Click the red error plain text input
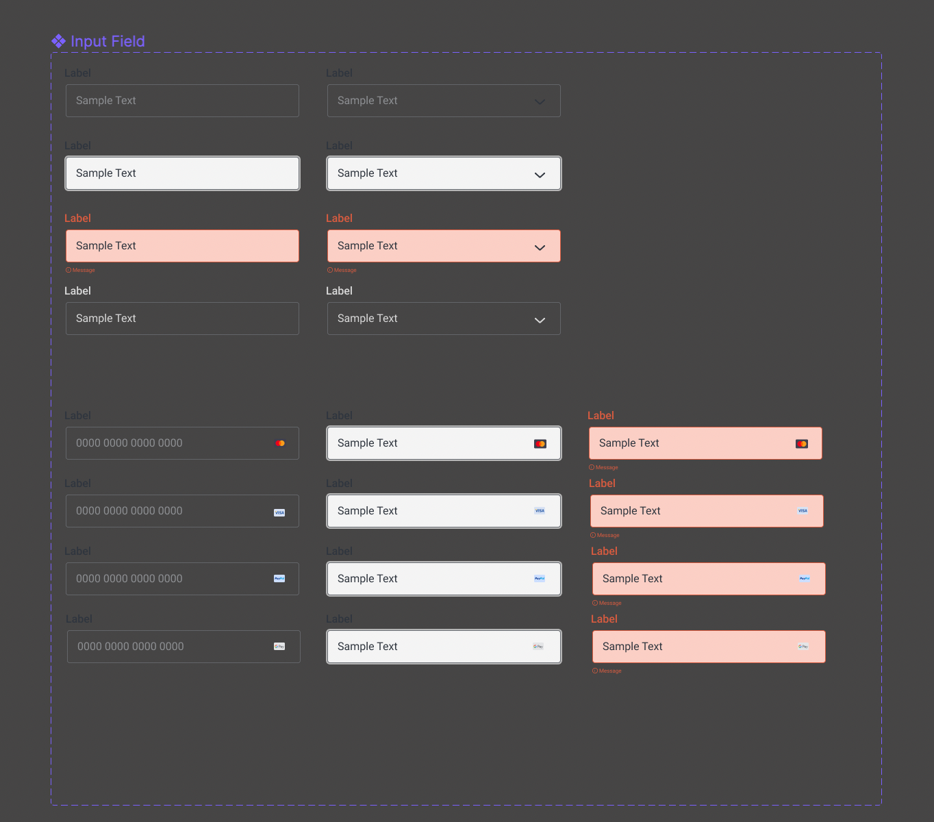 tap(182, 246)
